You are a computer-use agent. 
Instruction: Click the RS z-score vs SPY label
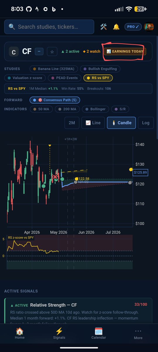coord(21,238)
